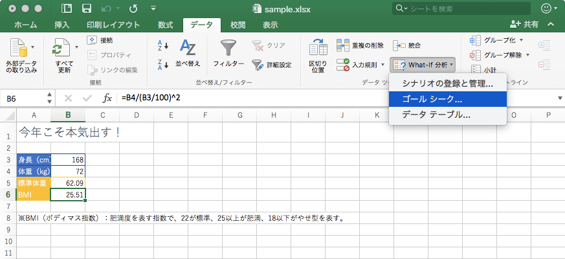
Task: Open the 数式 tab
Action: tap(166, 25)
